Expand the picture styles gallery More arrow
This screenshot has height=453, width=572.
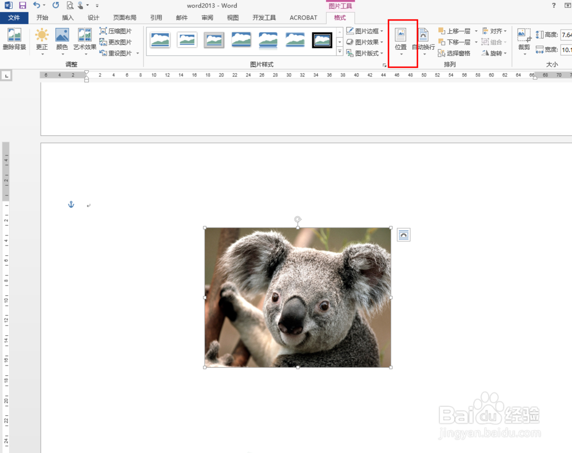click(340, 52)
